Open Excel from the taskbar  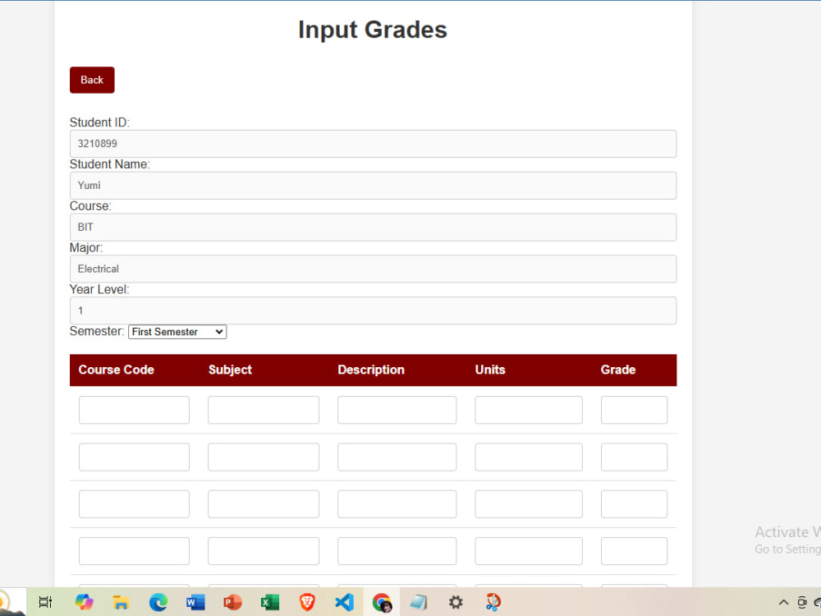(x=269, y=602)
